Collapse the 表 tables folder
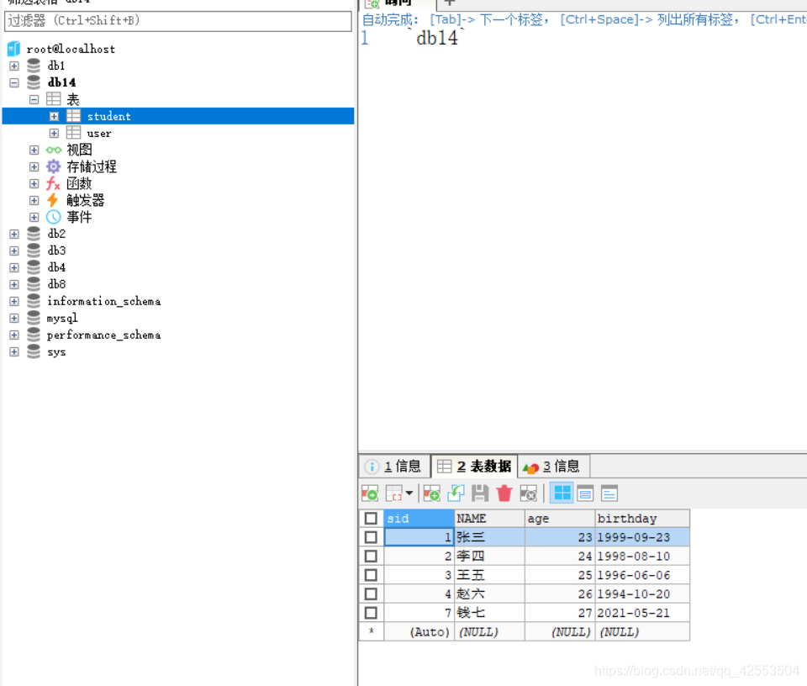 pos(34,99)
